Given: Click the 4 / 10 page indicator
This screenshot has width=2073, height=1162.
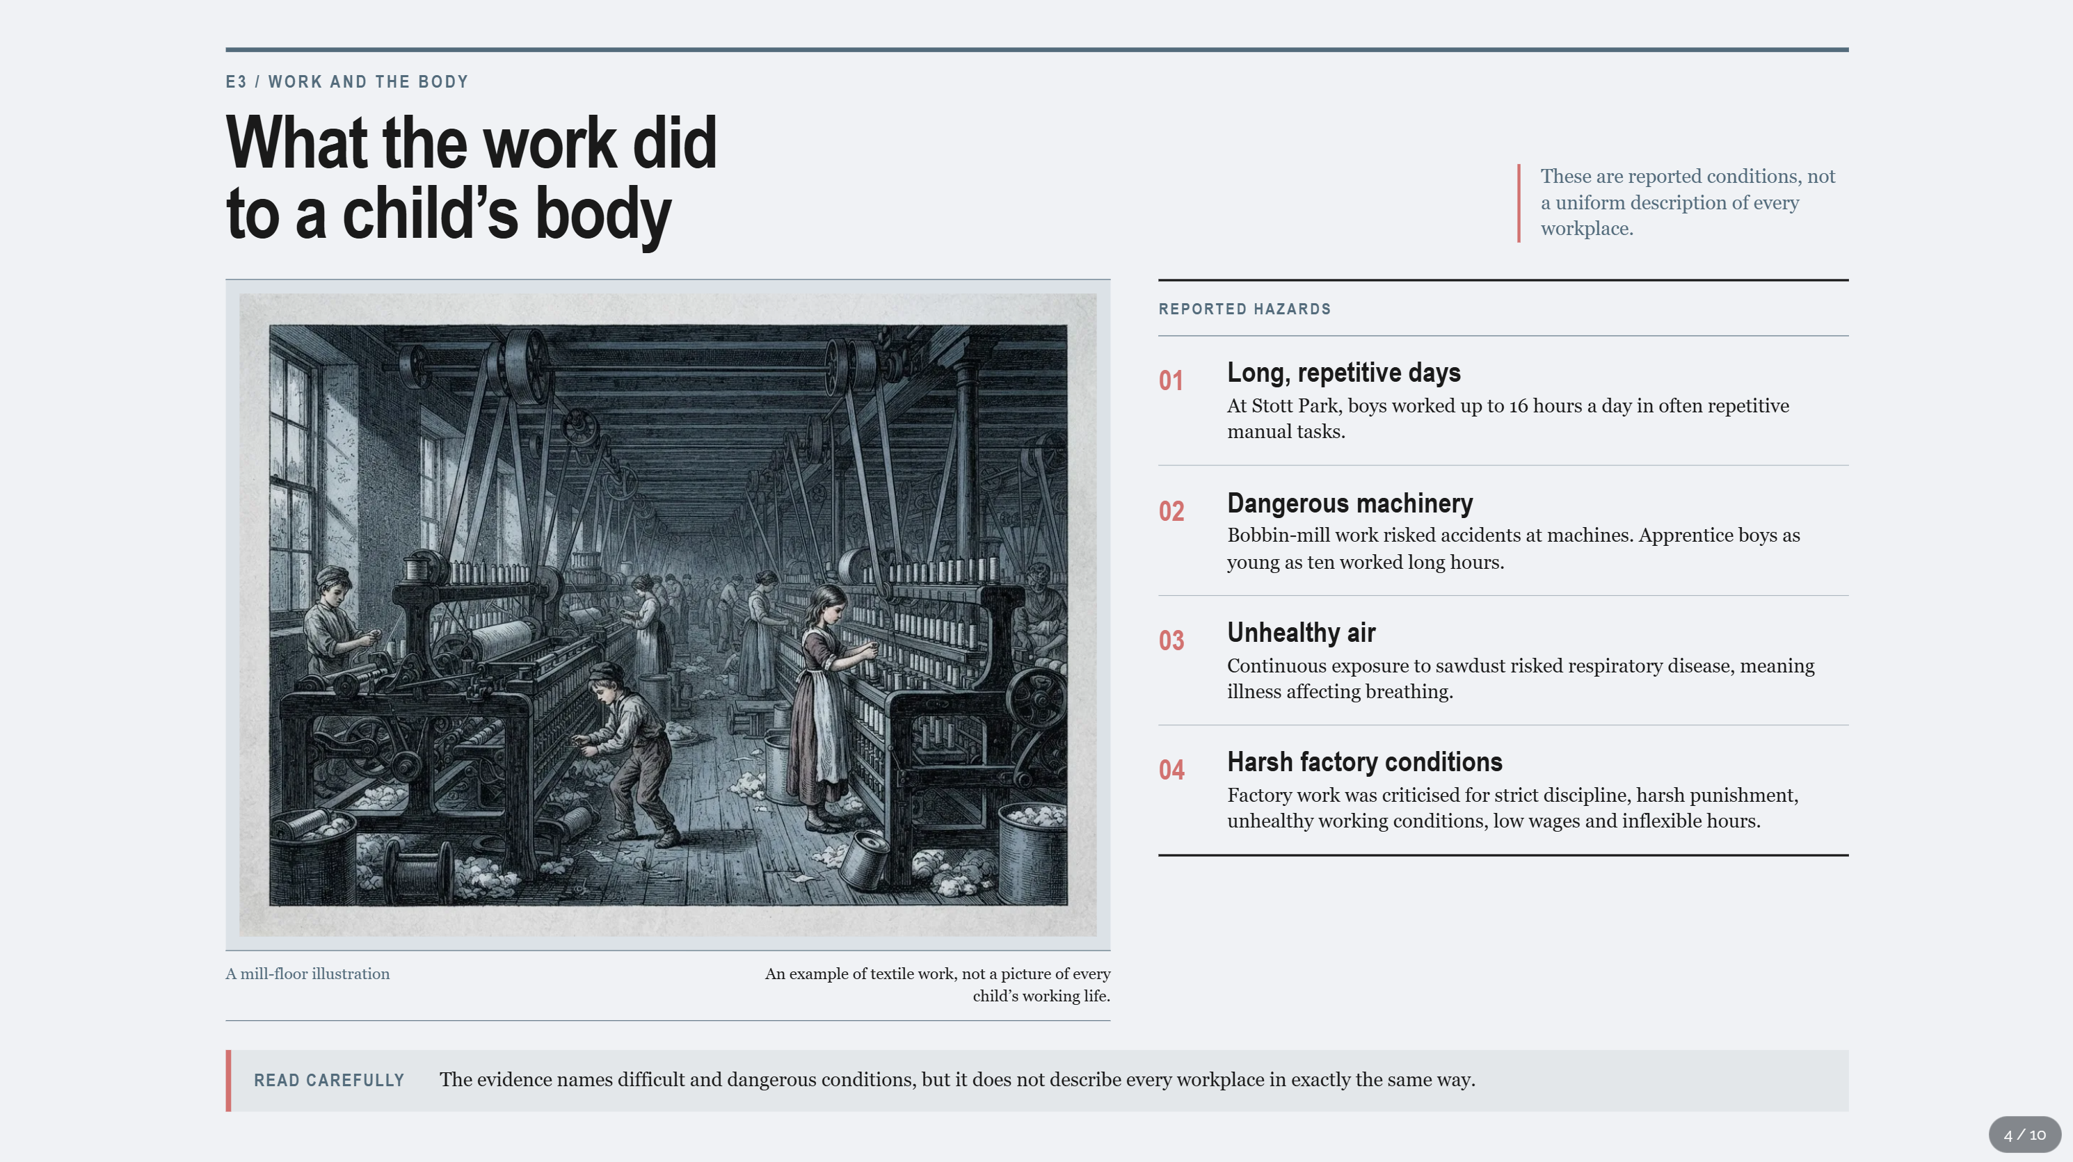Looking at the screenshot, I should click(x=2025, y=1135).
